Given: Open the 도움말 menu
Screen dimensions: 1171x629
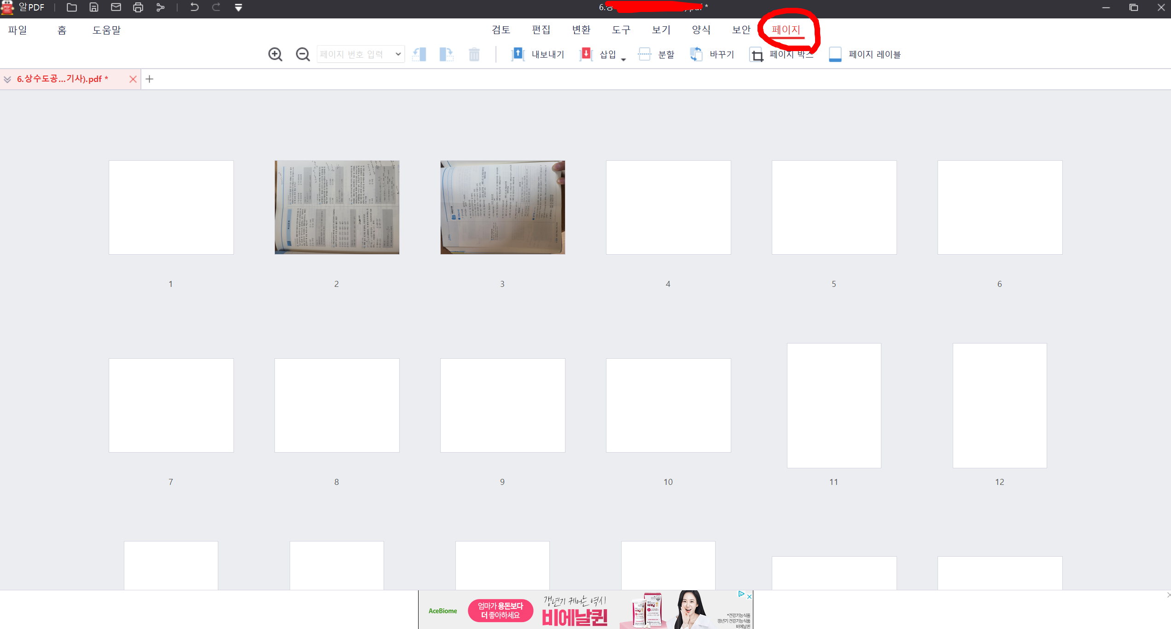Looking at the screenshot, I should (106, 30).
